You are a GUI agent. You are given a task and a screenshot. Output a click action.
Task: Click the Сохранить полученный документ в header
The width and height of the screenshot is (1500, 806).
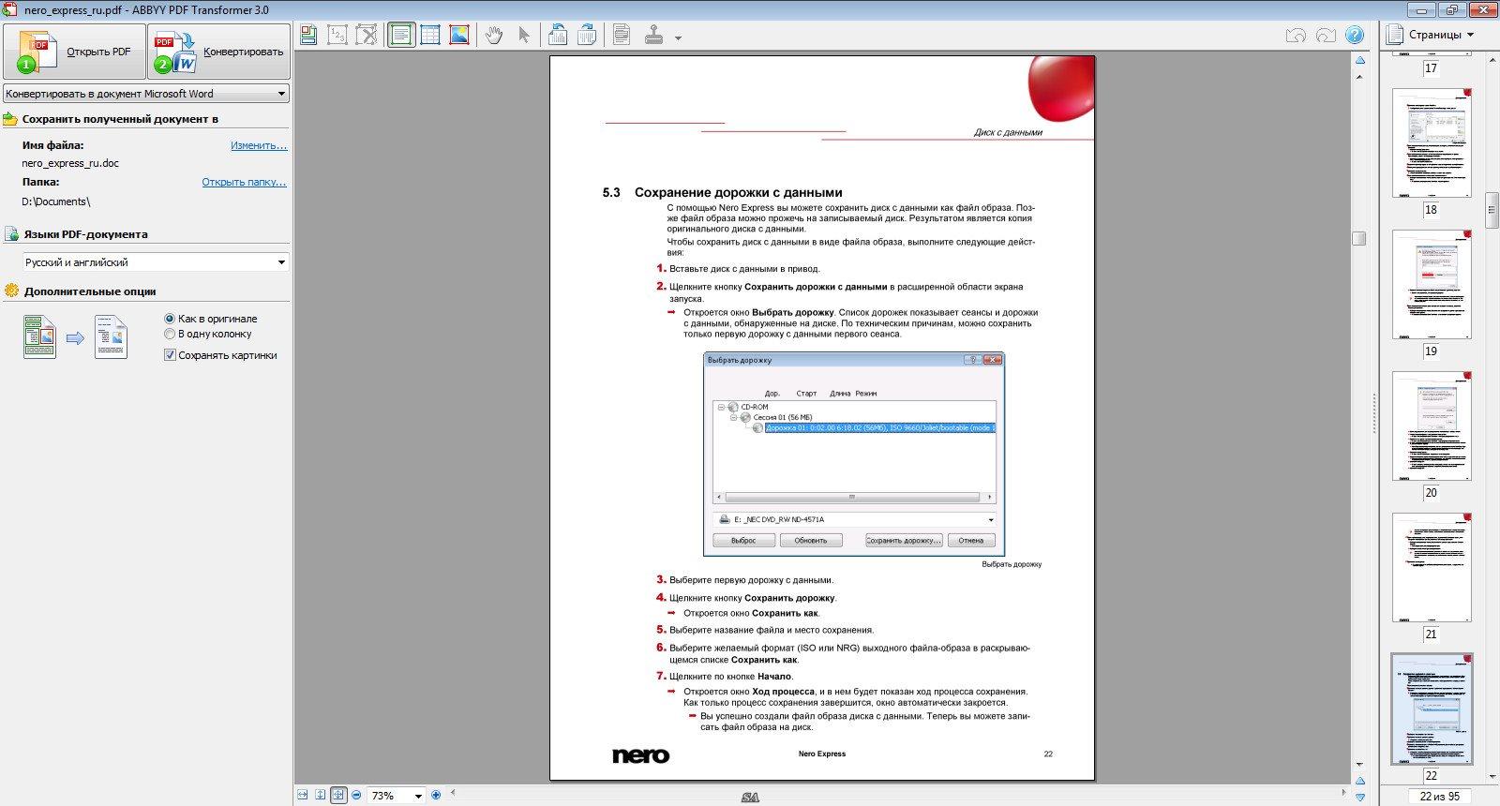tap(120, 119)
